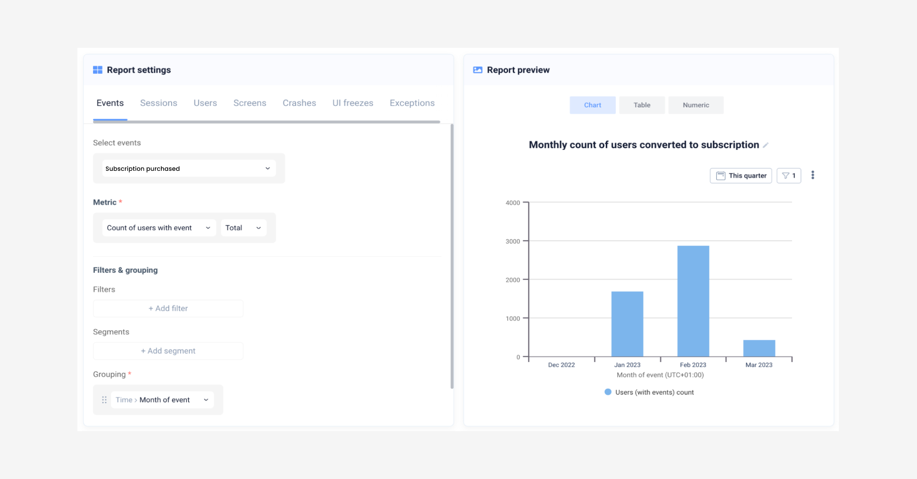Switch preview to Table view

click(x=641, y=105)
